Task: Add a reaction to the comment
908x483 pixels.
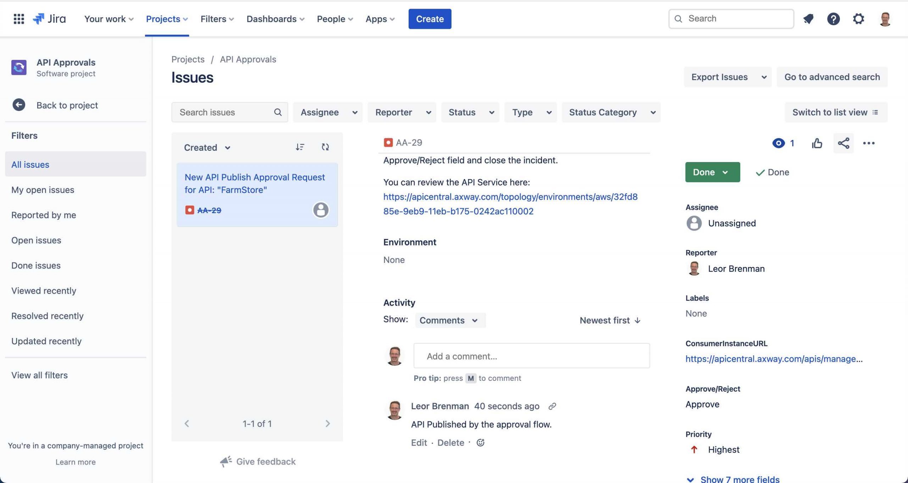Action: [480, 443]
